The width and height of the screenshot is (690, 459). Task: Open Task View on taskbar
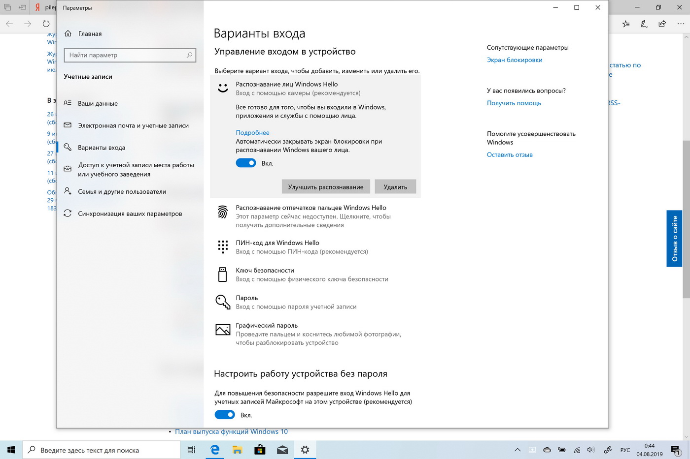click(x=191, y=450)
